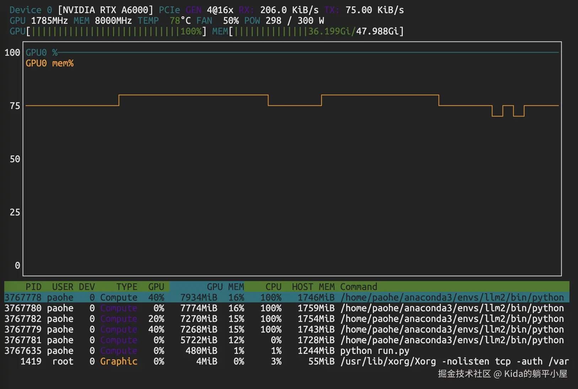Click the "CPU" column header
578x389 pixels.
coord(273,287)
